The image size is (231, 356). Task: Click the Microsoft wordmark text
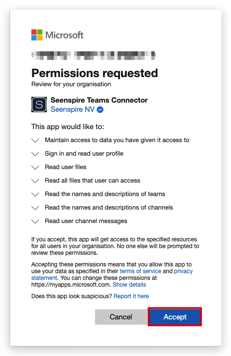[64, 35]
